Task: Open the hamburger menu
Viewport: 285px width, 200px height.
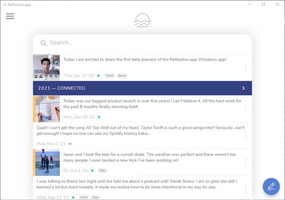Action: tap(10, 16)
